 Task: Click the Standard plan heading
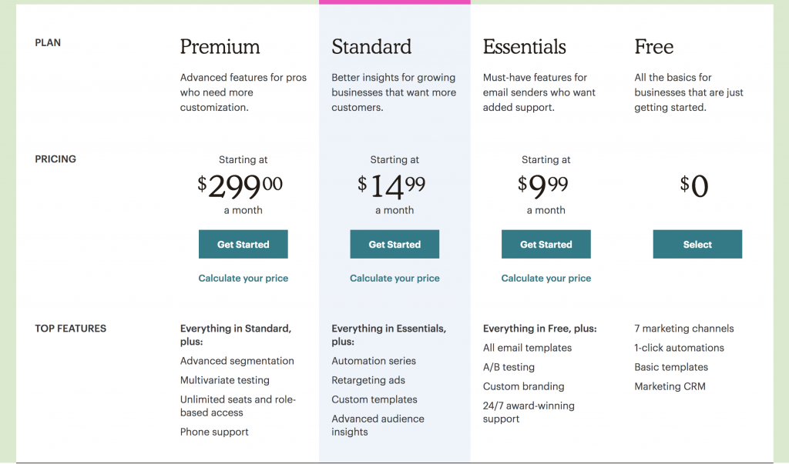371,47
